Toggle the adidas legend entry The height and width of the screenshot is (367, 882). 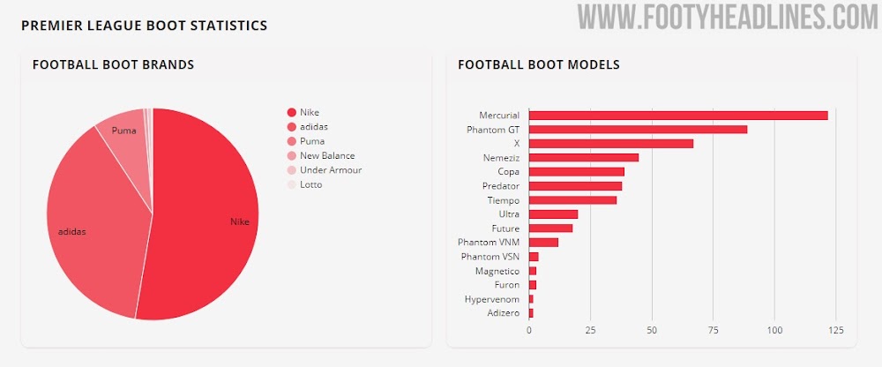(313, 126)
